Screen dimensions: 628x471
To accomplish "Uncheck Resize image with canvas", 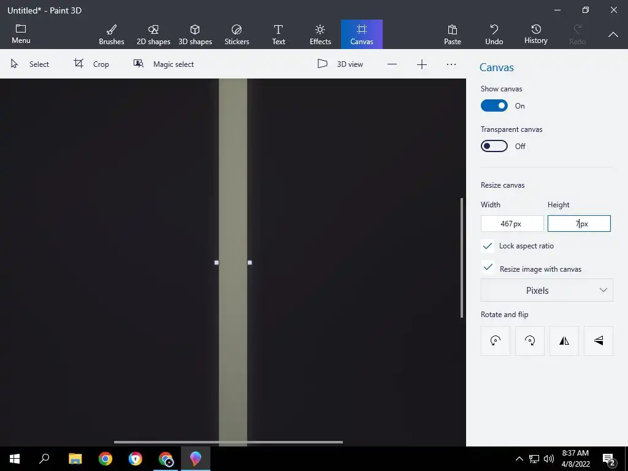I will (x=488, y=267).
